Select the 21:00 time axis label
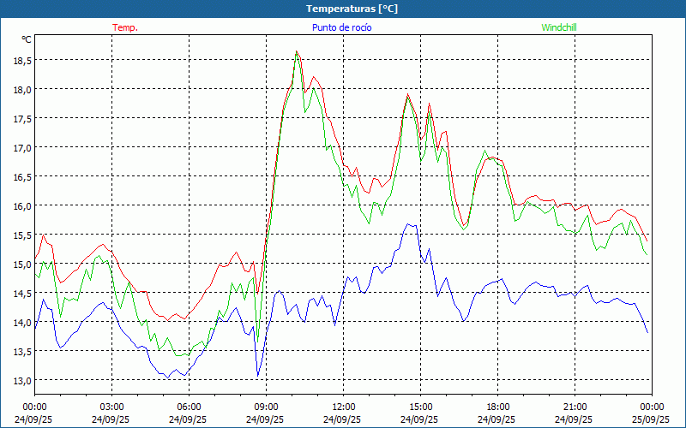 (x=575, y=407)
